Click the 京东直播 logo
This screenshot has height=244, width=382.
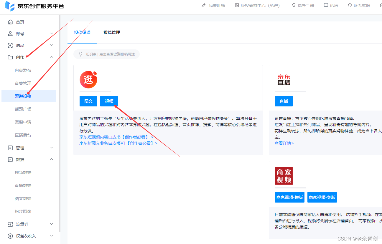pyautogui.click(x=284, y=80)
